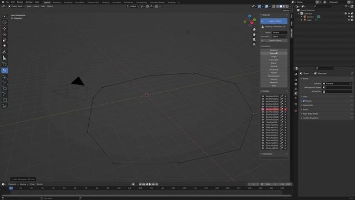Open the File menu
The width and height of the screenshot is (355, 200).
tap(7, 2)
